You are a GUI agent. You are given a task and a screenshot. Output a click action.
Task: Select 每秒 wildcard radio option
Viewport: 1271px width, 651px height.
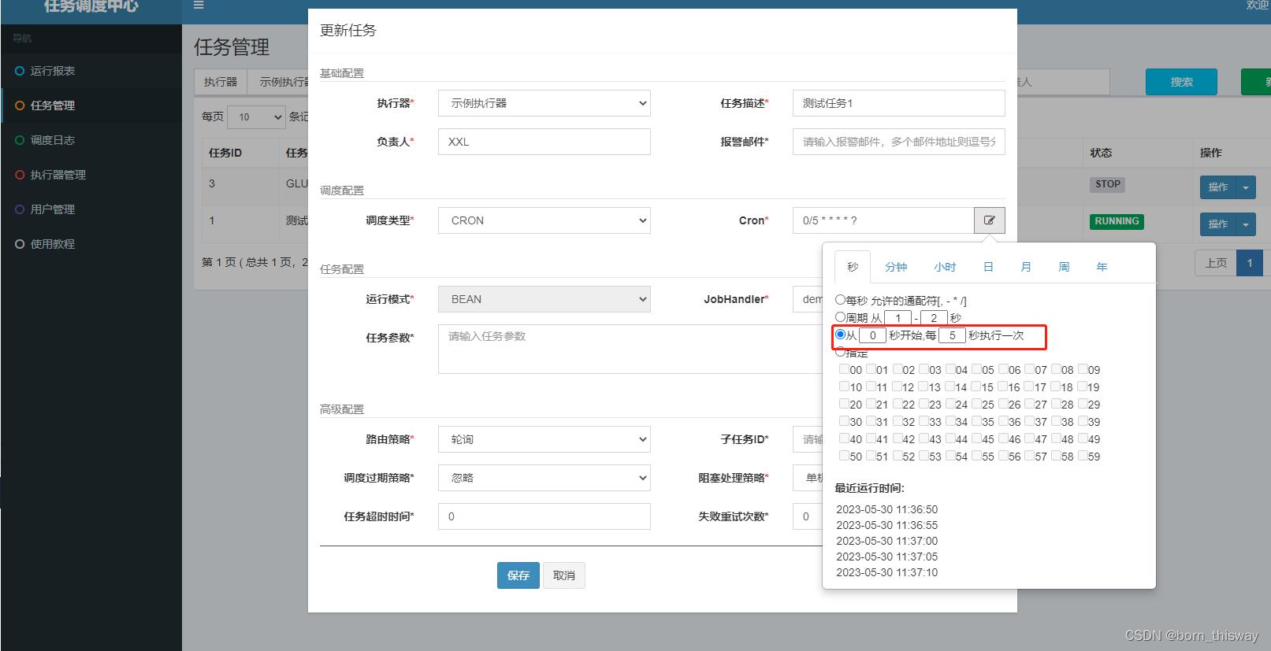[x=840, y=300]
